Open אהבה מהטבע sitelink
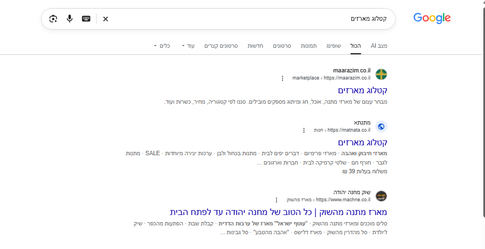This screenshot has width=485, height=249. tap(270, 233)
